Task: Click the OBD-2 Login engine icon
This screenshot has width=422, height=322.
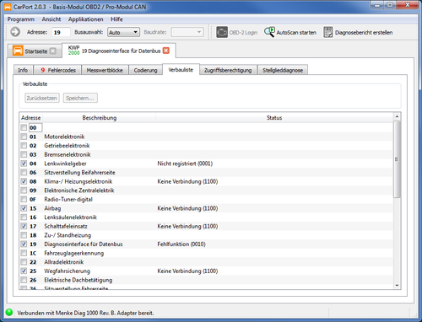Action: (x=222, y=32)
